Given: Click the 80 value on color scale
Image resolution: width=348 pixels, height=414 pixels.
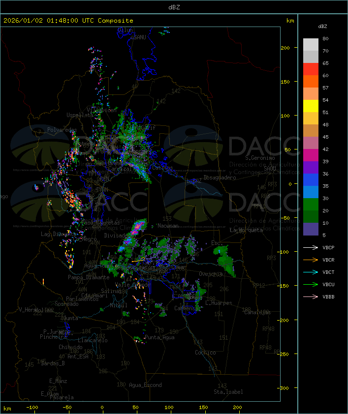Looking at the screenshot, I should coord(325,38).
